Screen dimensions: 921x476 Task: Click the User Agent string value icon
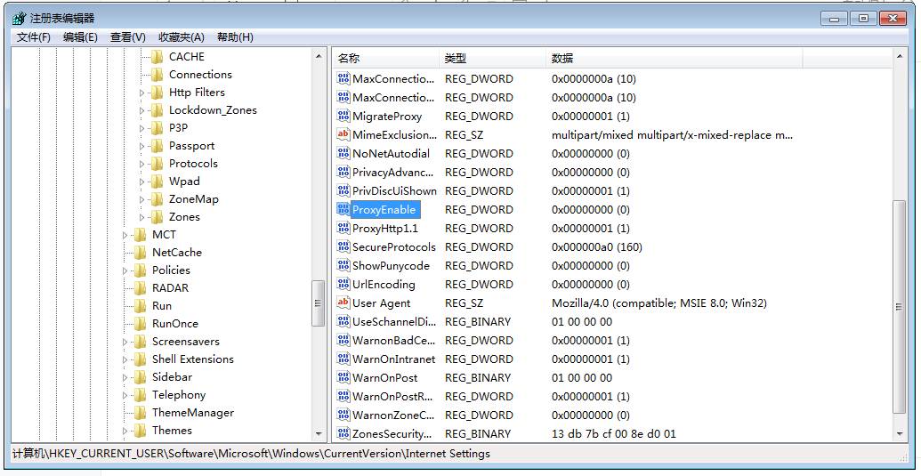click(x=343, y=303)
